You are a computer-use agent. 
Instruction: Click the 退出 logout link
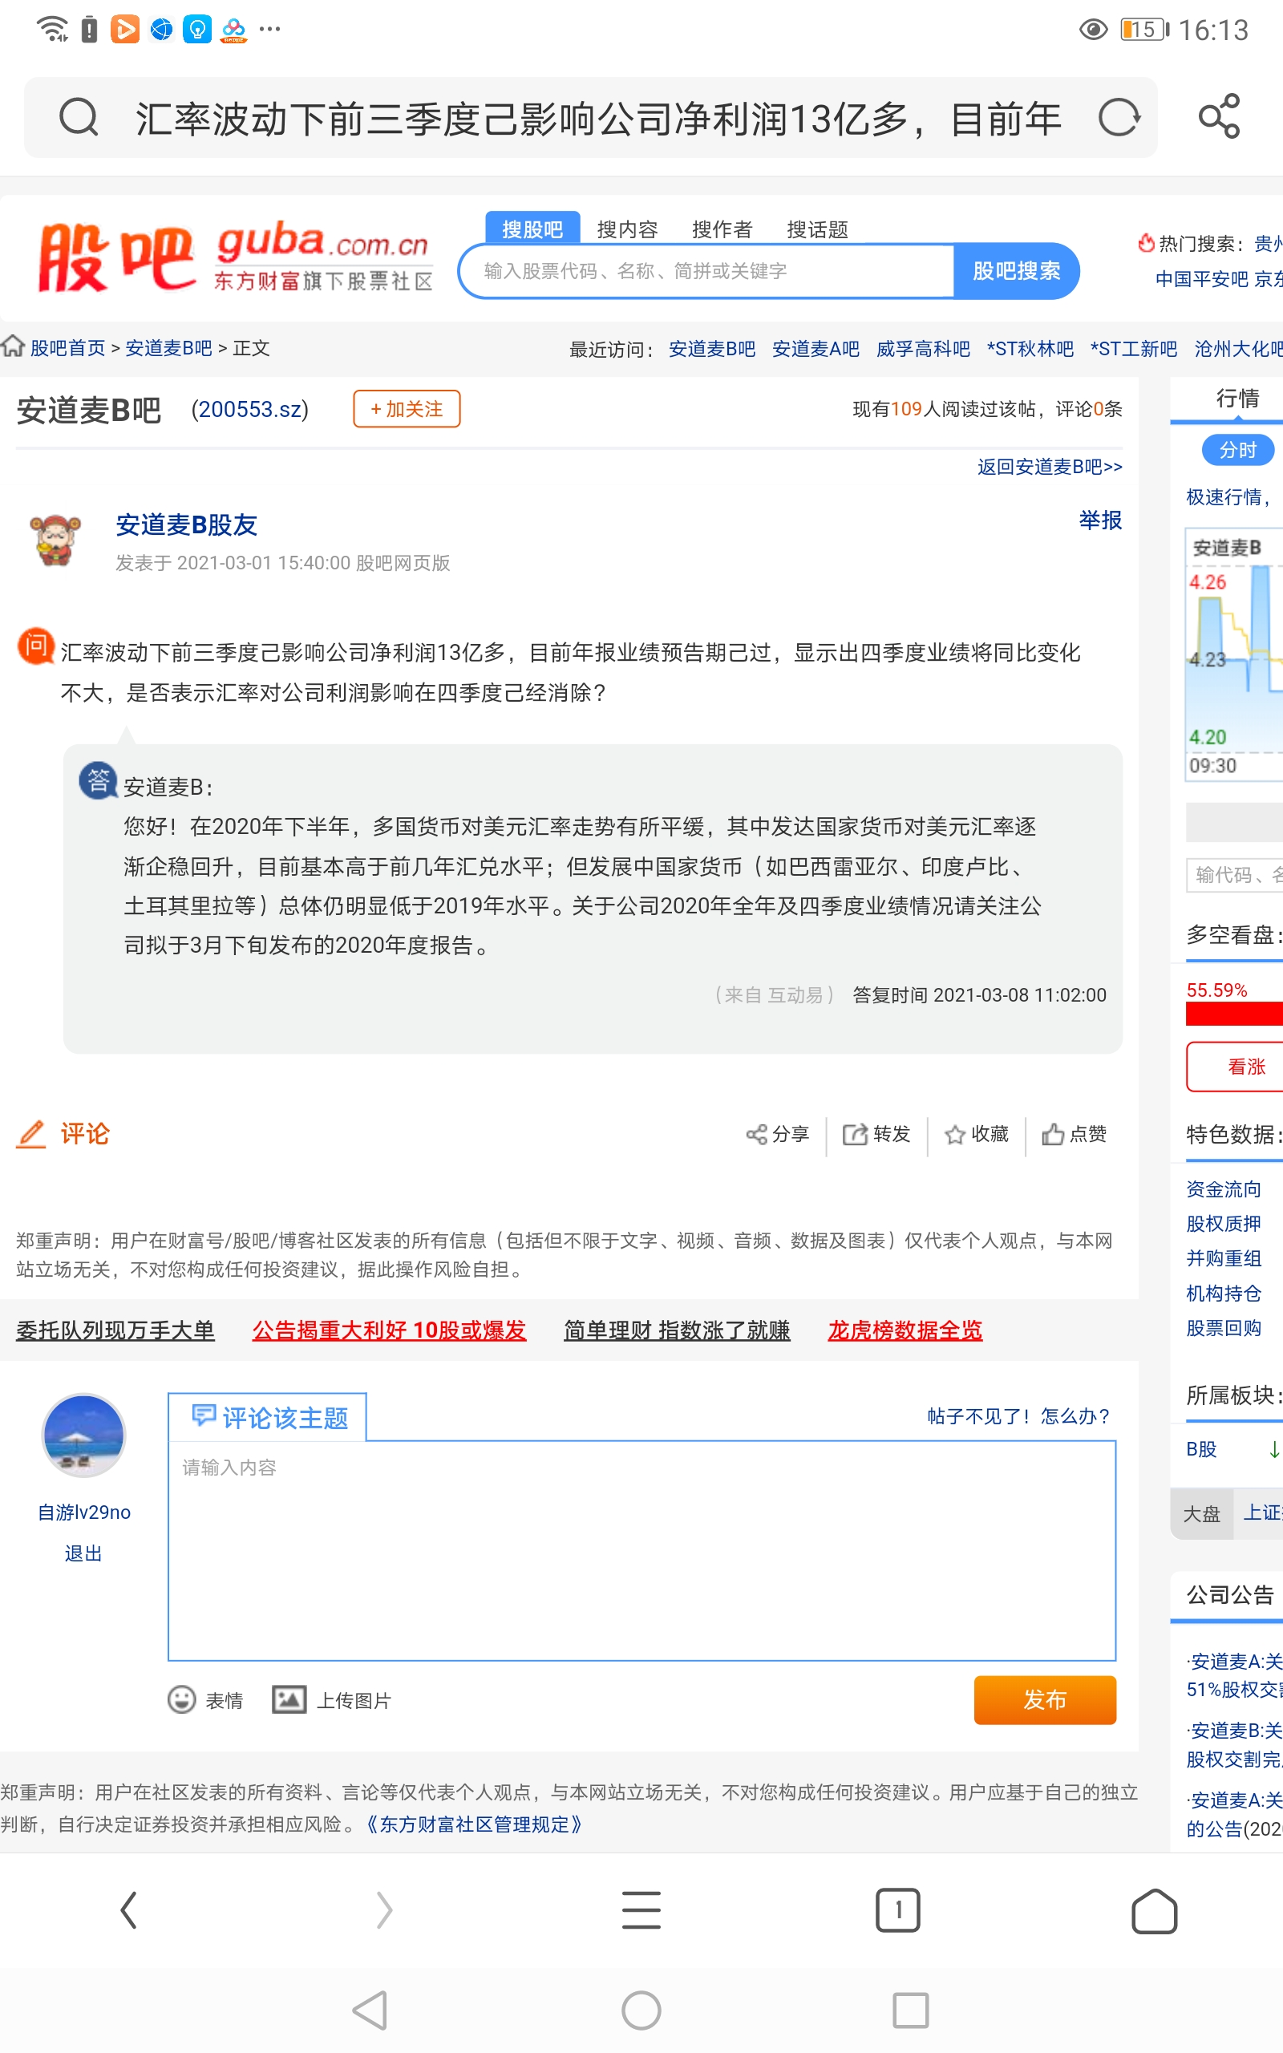[83, 1553]
